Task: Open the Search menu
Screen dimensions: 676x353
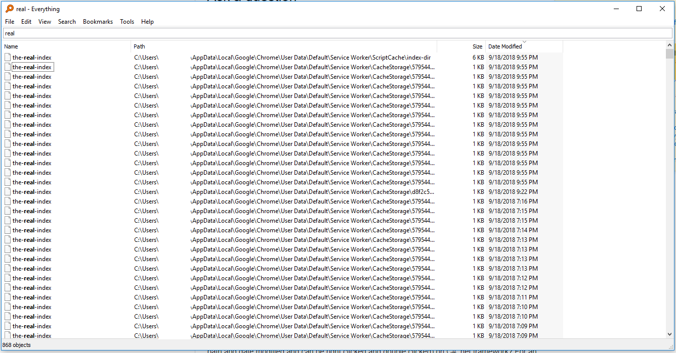Action: click(67, 21)
